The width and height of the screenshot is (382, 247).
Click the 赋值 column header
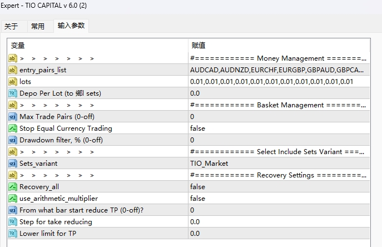(279, 46)
